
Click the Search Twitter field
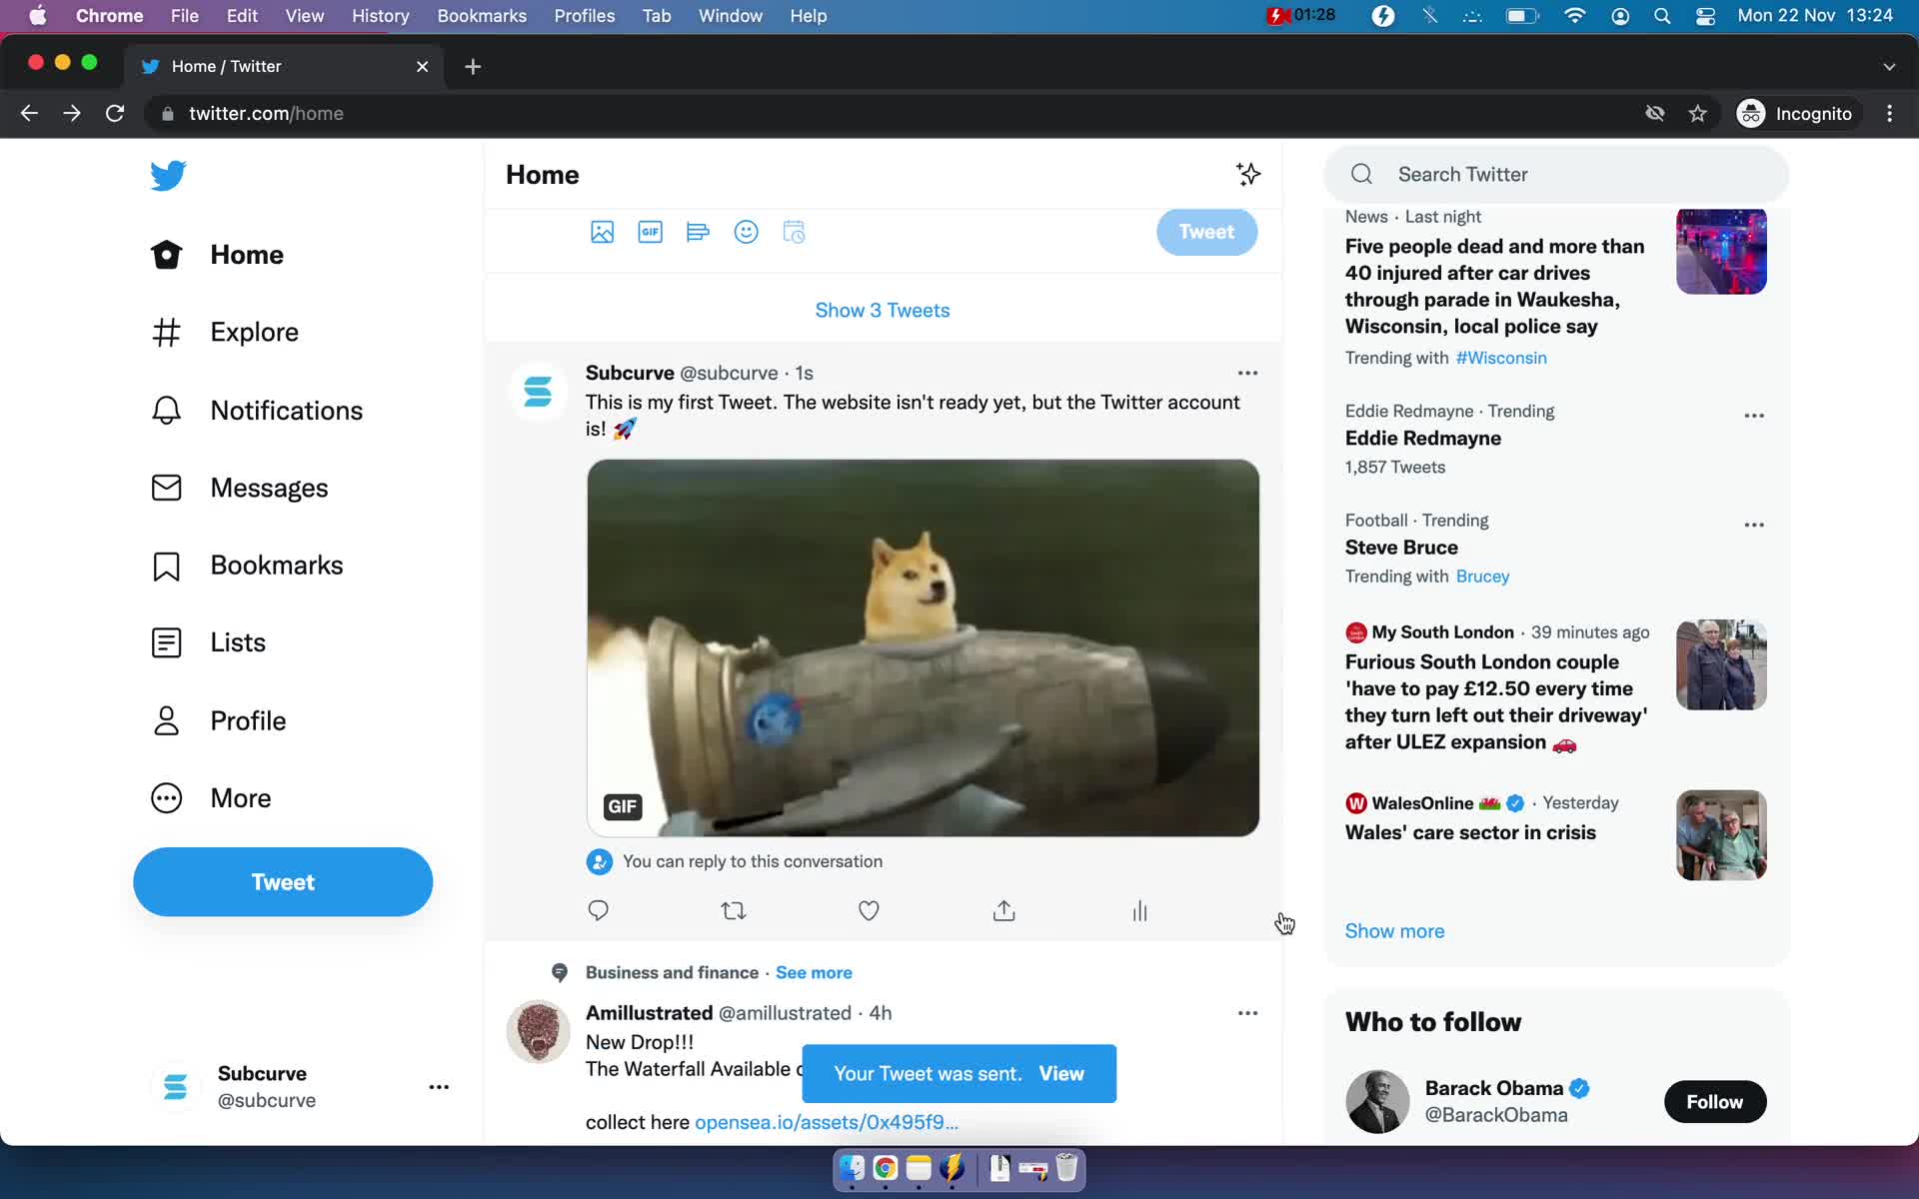1556,174
